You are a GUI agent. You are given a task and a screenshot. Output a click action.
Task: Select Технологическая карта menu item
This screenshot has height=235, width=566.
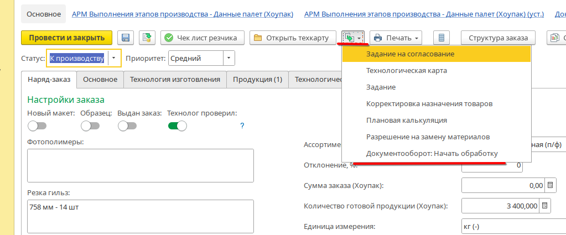point(406,71)
